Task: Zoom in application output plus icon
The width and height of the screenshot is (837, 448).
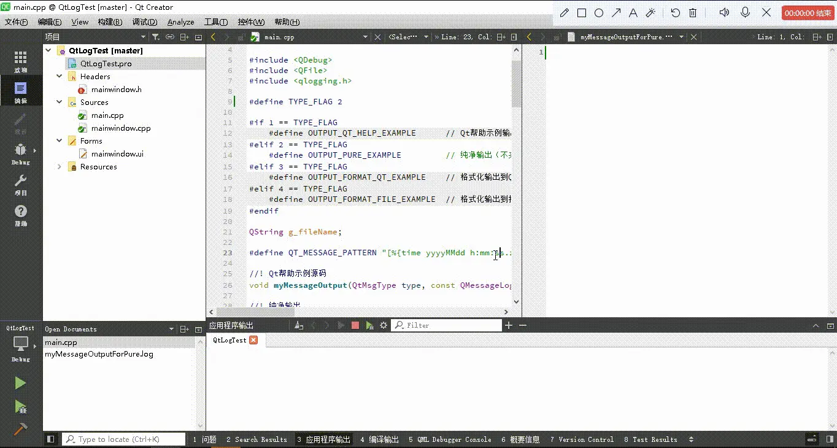Action: pyautogui.click(x=509, y=325)
